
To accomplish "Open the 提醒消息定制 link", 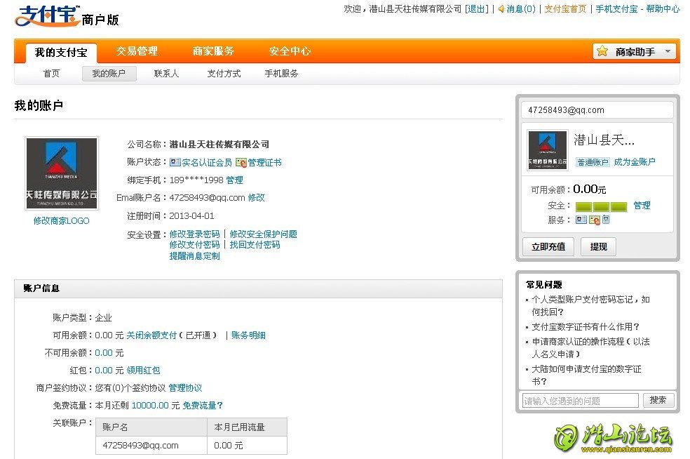I will point(194,256).
